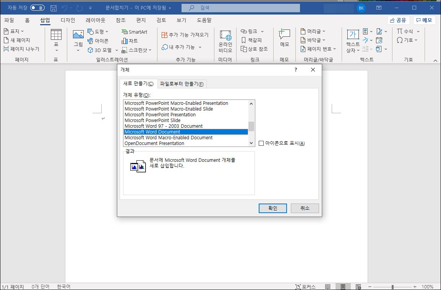Image resolution: width=441 pixels, height=290 pixels.
Task: Click in the 검색 search box
Action: tap(241, 8)
